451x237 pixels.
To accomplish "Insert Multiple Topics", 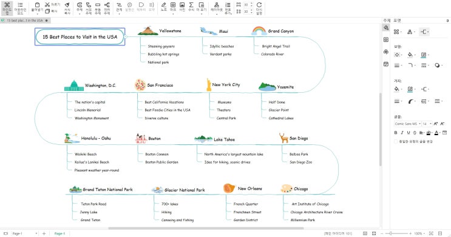I will (x=107, y=8).
